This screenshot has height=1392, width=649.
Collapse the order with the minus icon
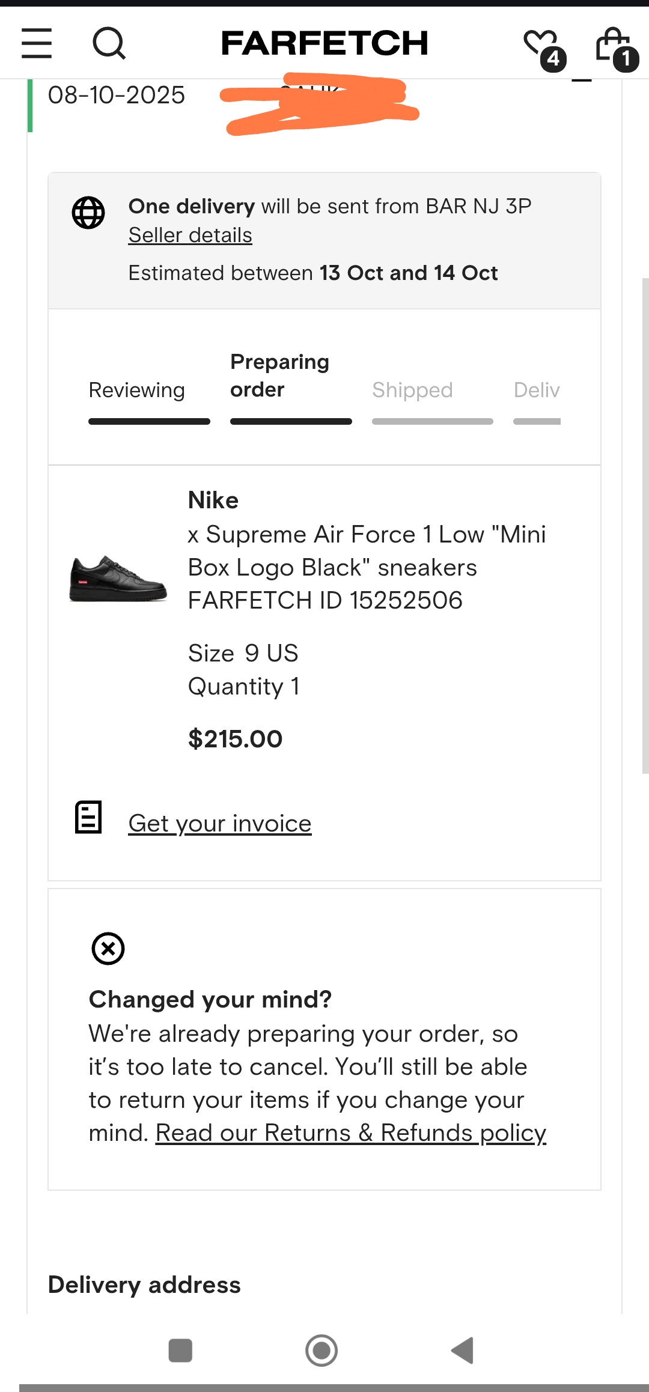[581, 81]
